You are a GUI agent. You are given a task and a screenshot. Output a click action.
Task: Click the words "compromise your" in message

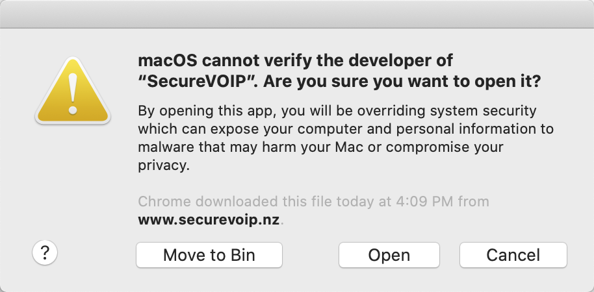coord(445,147)
